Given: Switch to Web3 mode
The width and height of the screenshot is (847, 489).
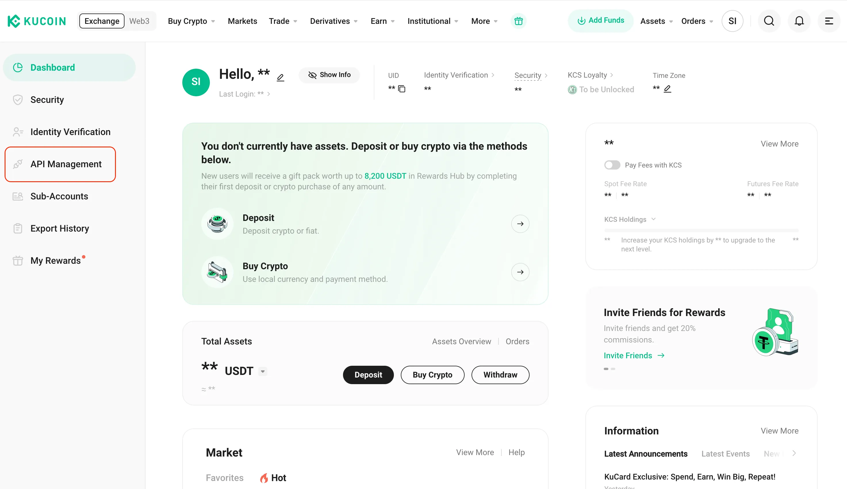Looking at the screenshot, I should pyautogui.click(x=139, y=21).
